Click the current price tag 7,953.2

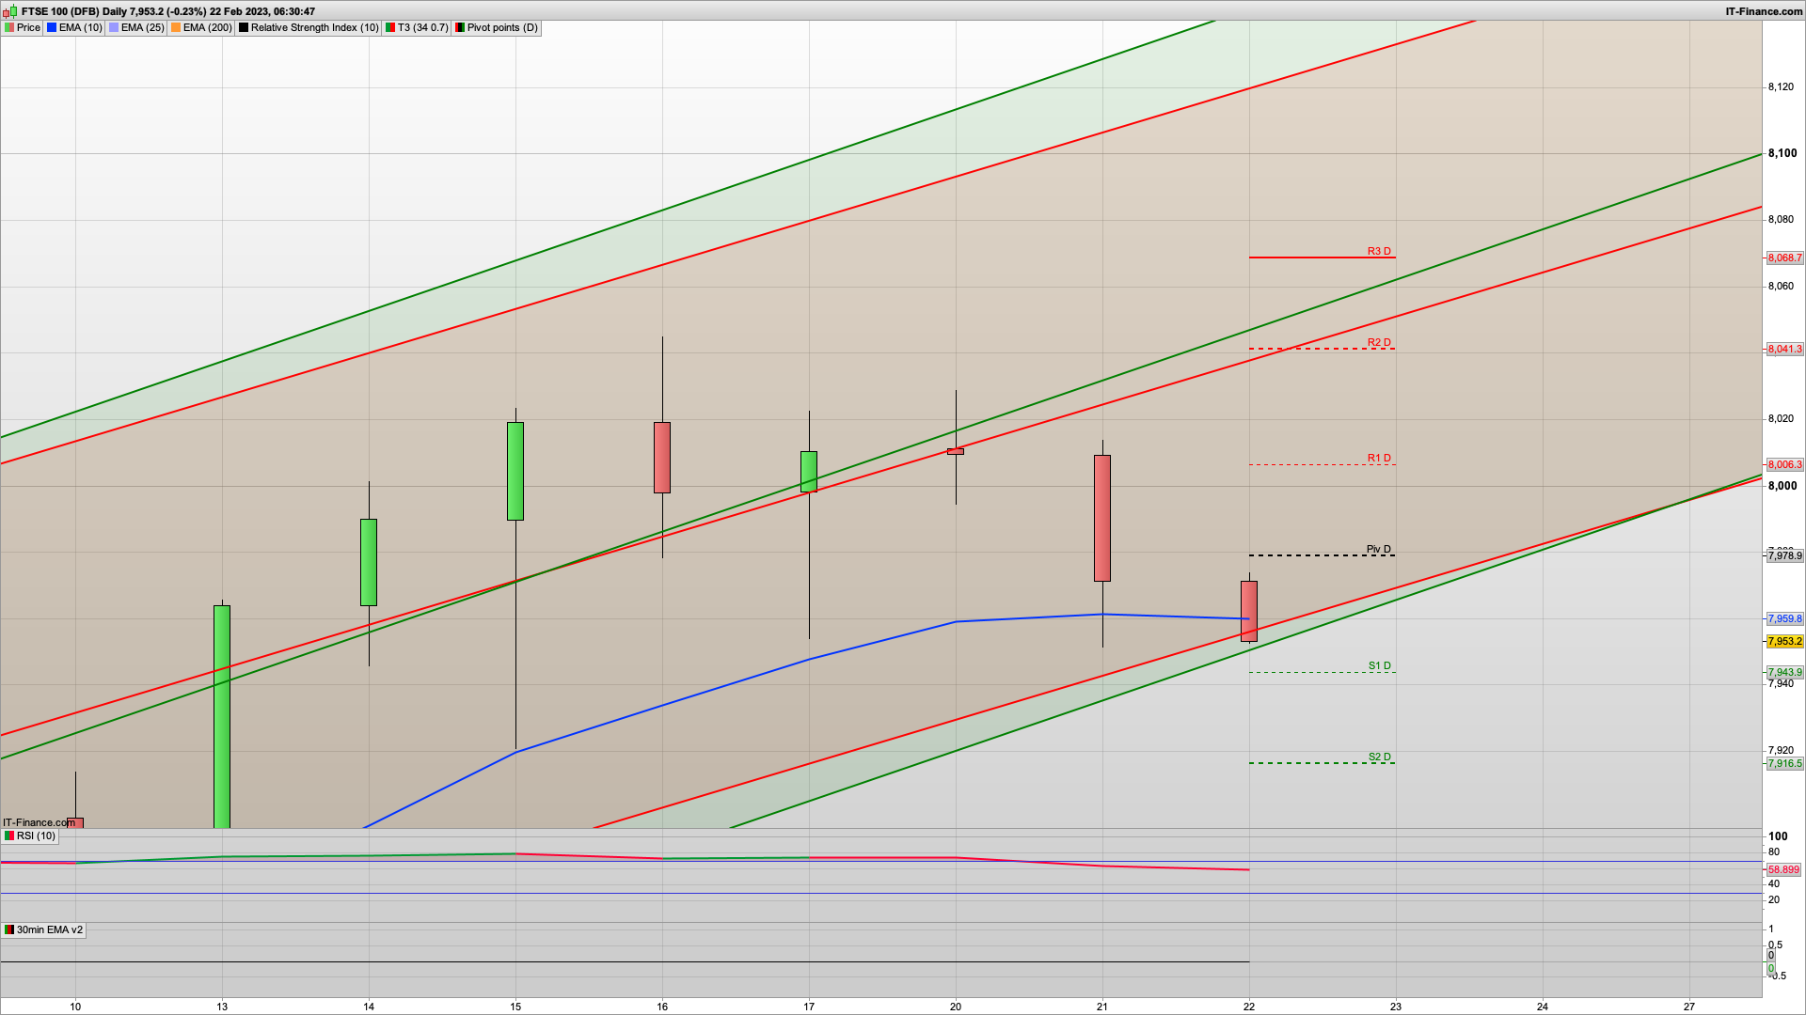[1784, 642]
